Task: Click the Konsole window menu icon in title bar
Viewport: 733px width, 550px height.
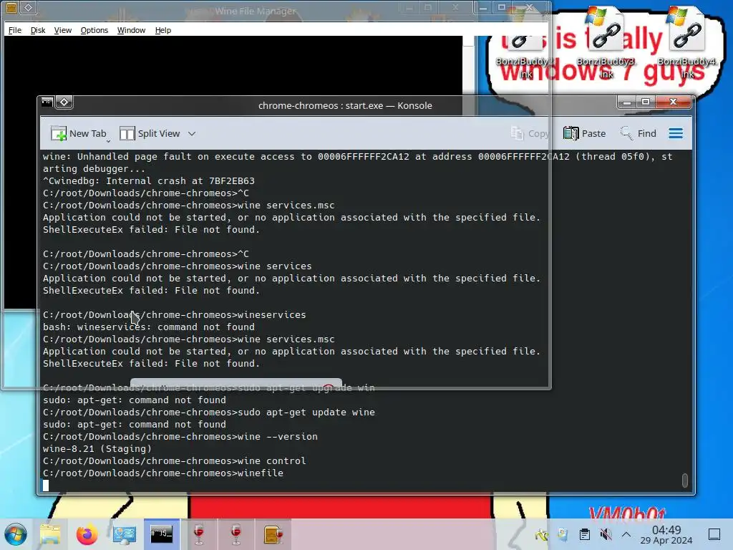Action: click(x=47, y=102)
